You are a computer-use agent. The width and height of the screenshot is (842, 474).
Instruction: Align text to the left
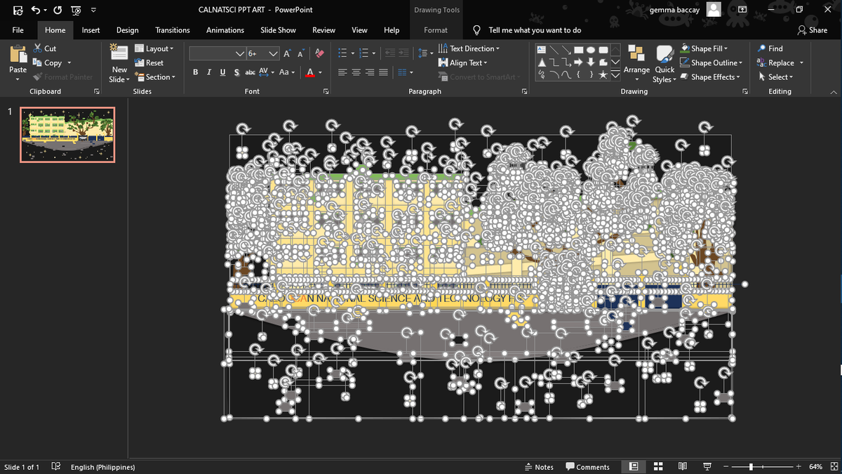342,72
